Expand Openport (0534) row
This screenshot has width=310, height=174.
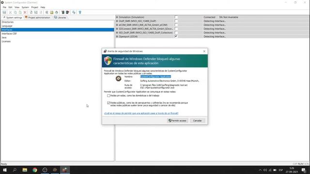(117, 37)
